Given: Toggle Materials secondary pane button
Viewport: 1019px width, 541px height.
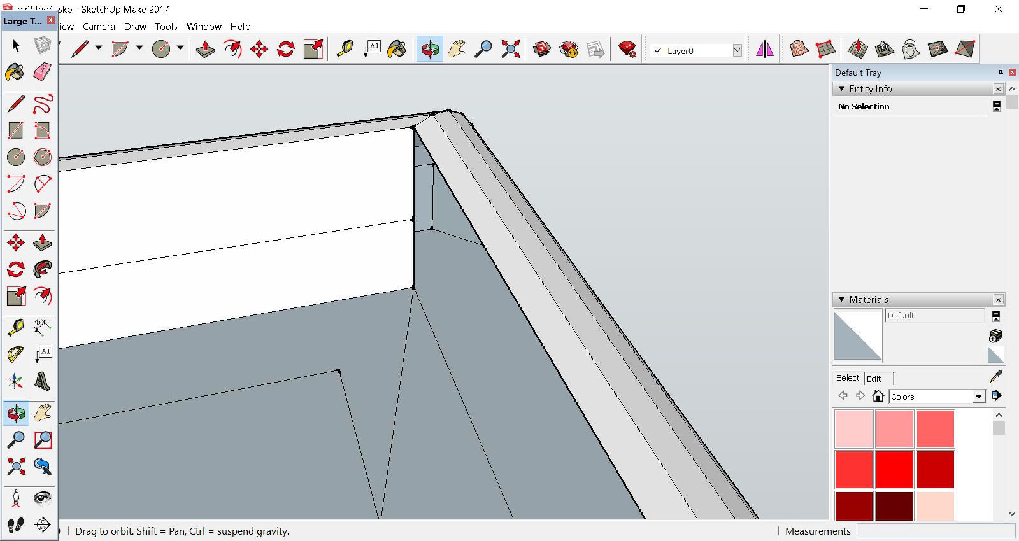Looking at the screenshot, I should [996, 316].
